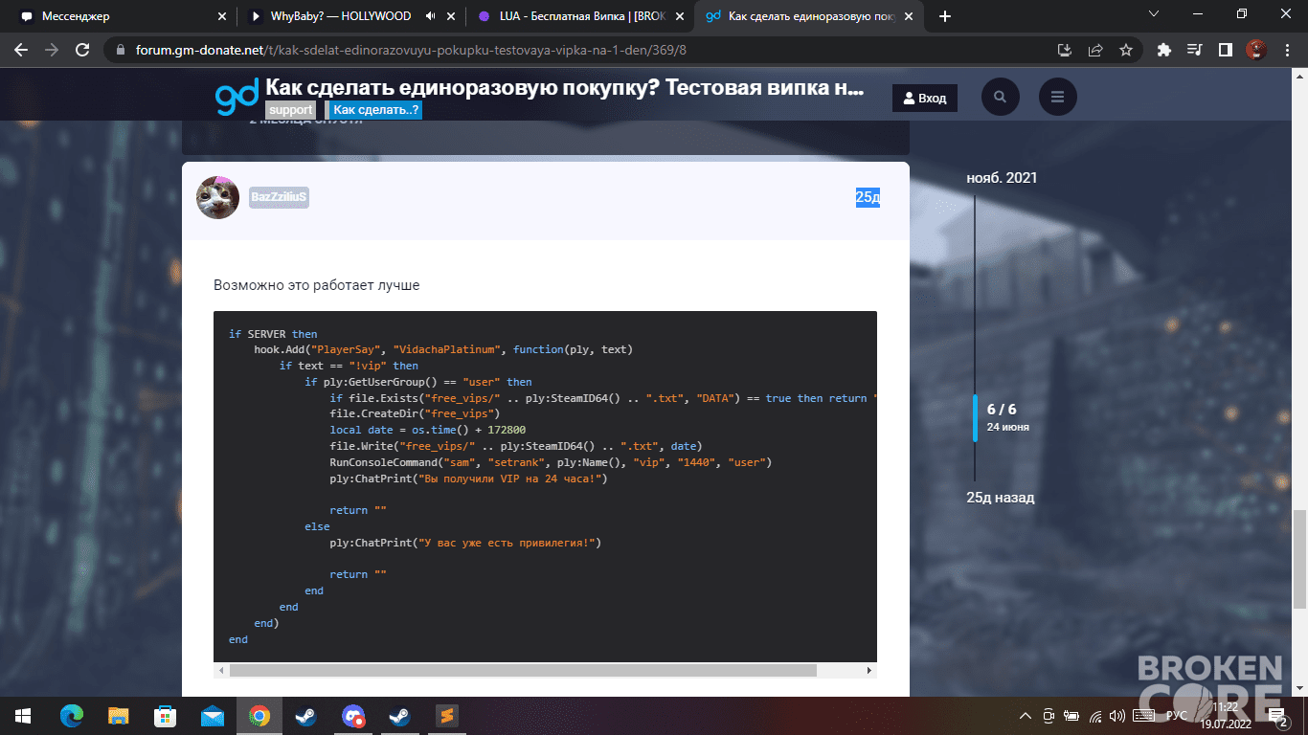Viewport: 1308px width, 735px height.
Task: View site security info via lock icon
Action: pyautogui.click(x=120, y=50)
